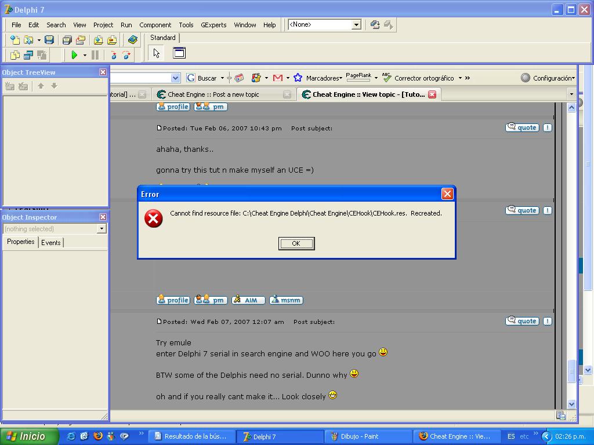The image size is (594, 445).
Task: Select the arrow pointer in component palette
Action: (157, 53)
